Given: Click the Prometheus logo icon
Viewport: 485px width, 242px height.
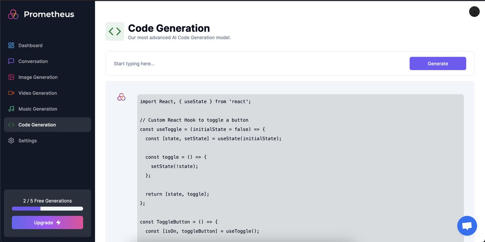Looking at the screenshot, I should coord(13,14).
